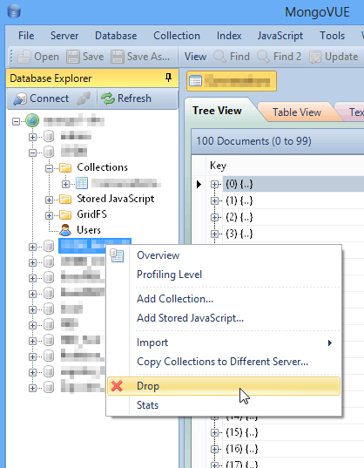
Task: Expand the highlighted database node
Action: coord(32,247)
